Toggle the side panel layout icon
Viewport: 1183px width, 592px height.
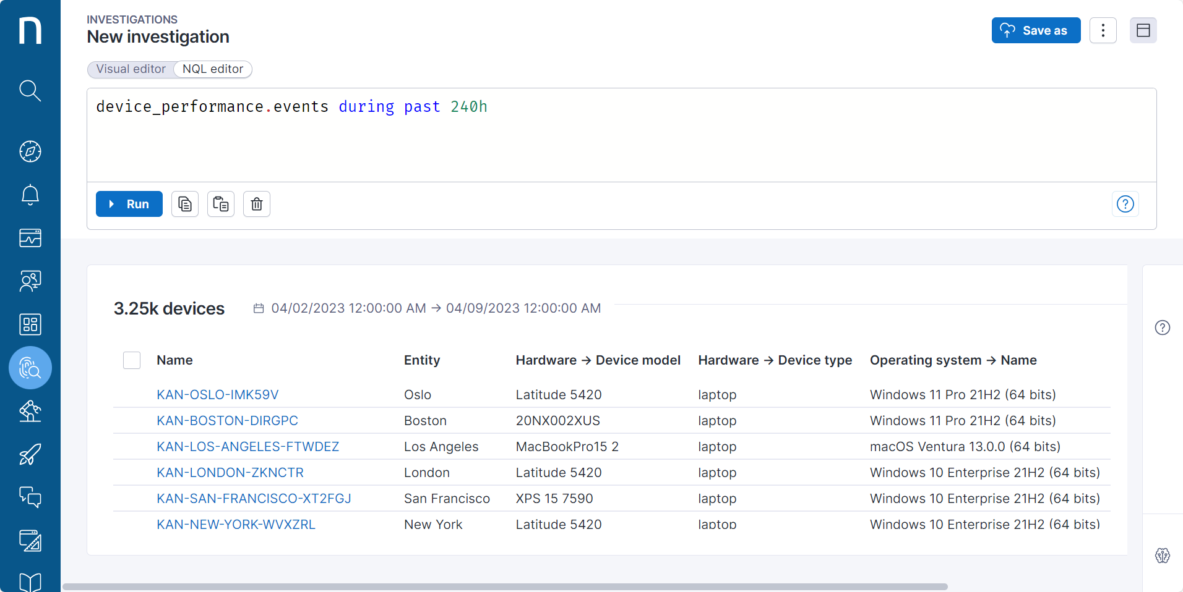click(x=1143, y=30)
